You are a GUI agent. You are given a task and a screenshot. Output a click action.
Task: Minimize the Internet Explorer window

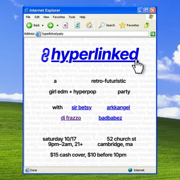tap(140, 10)
